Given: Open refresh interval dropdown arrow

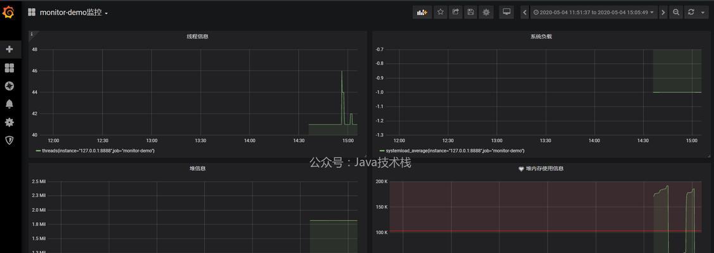Looking at the screenshot, I should point(702,12).
